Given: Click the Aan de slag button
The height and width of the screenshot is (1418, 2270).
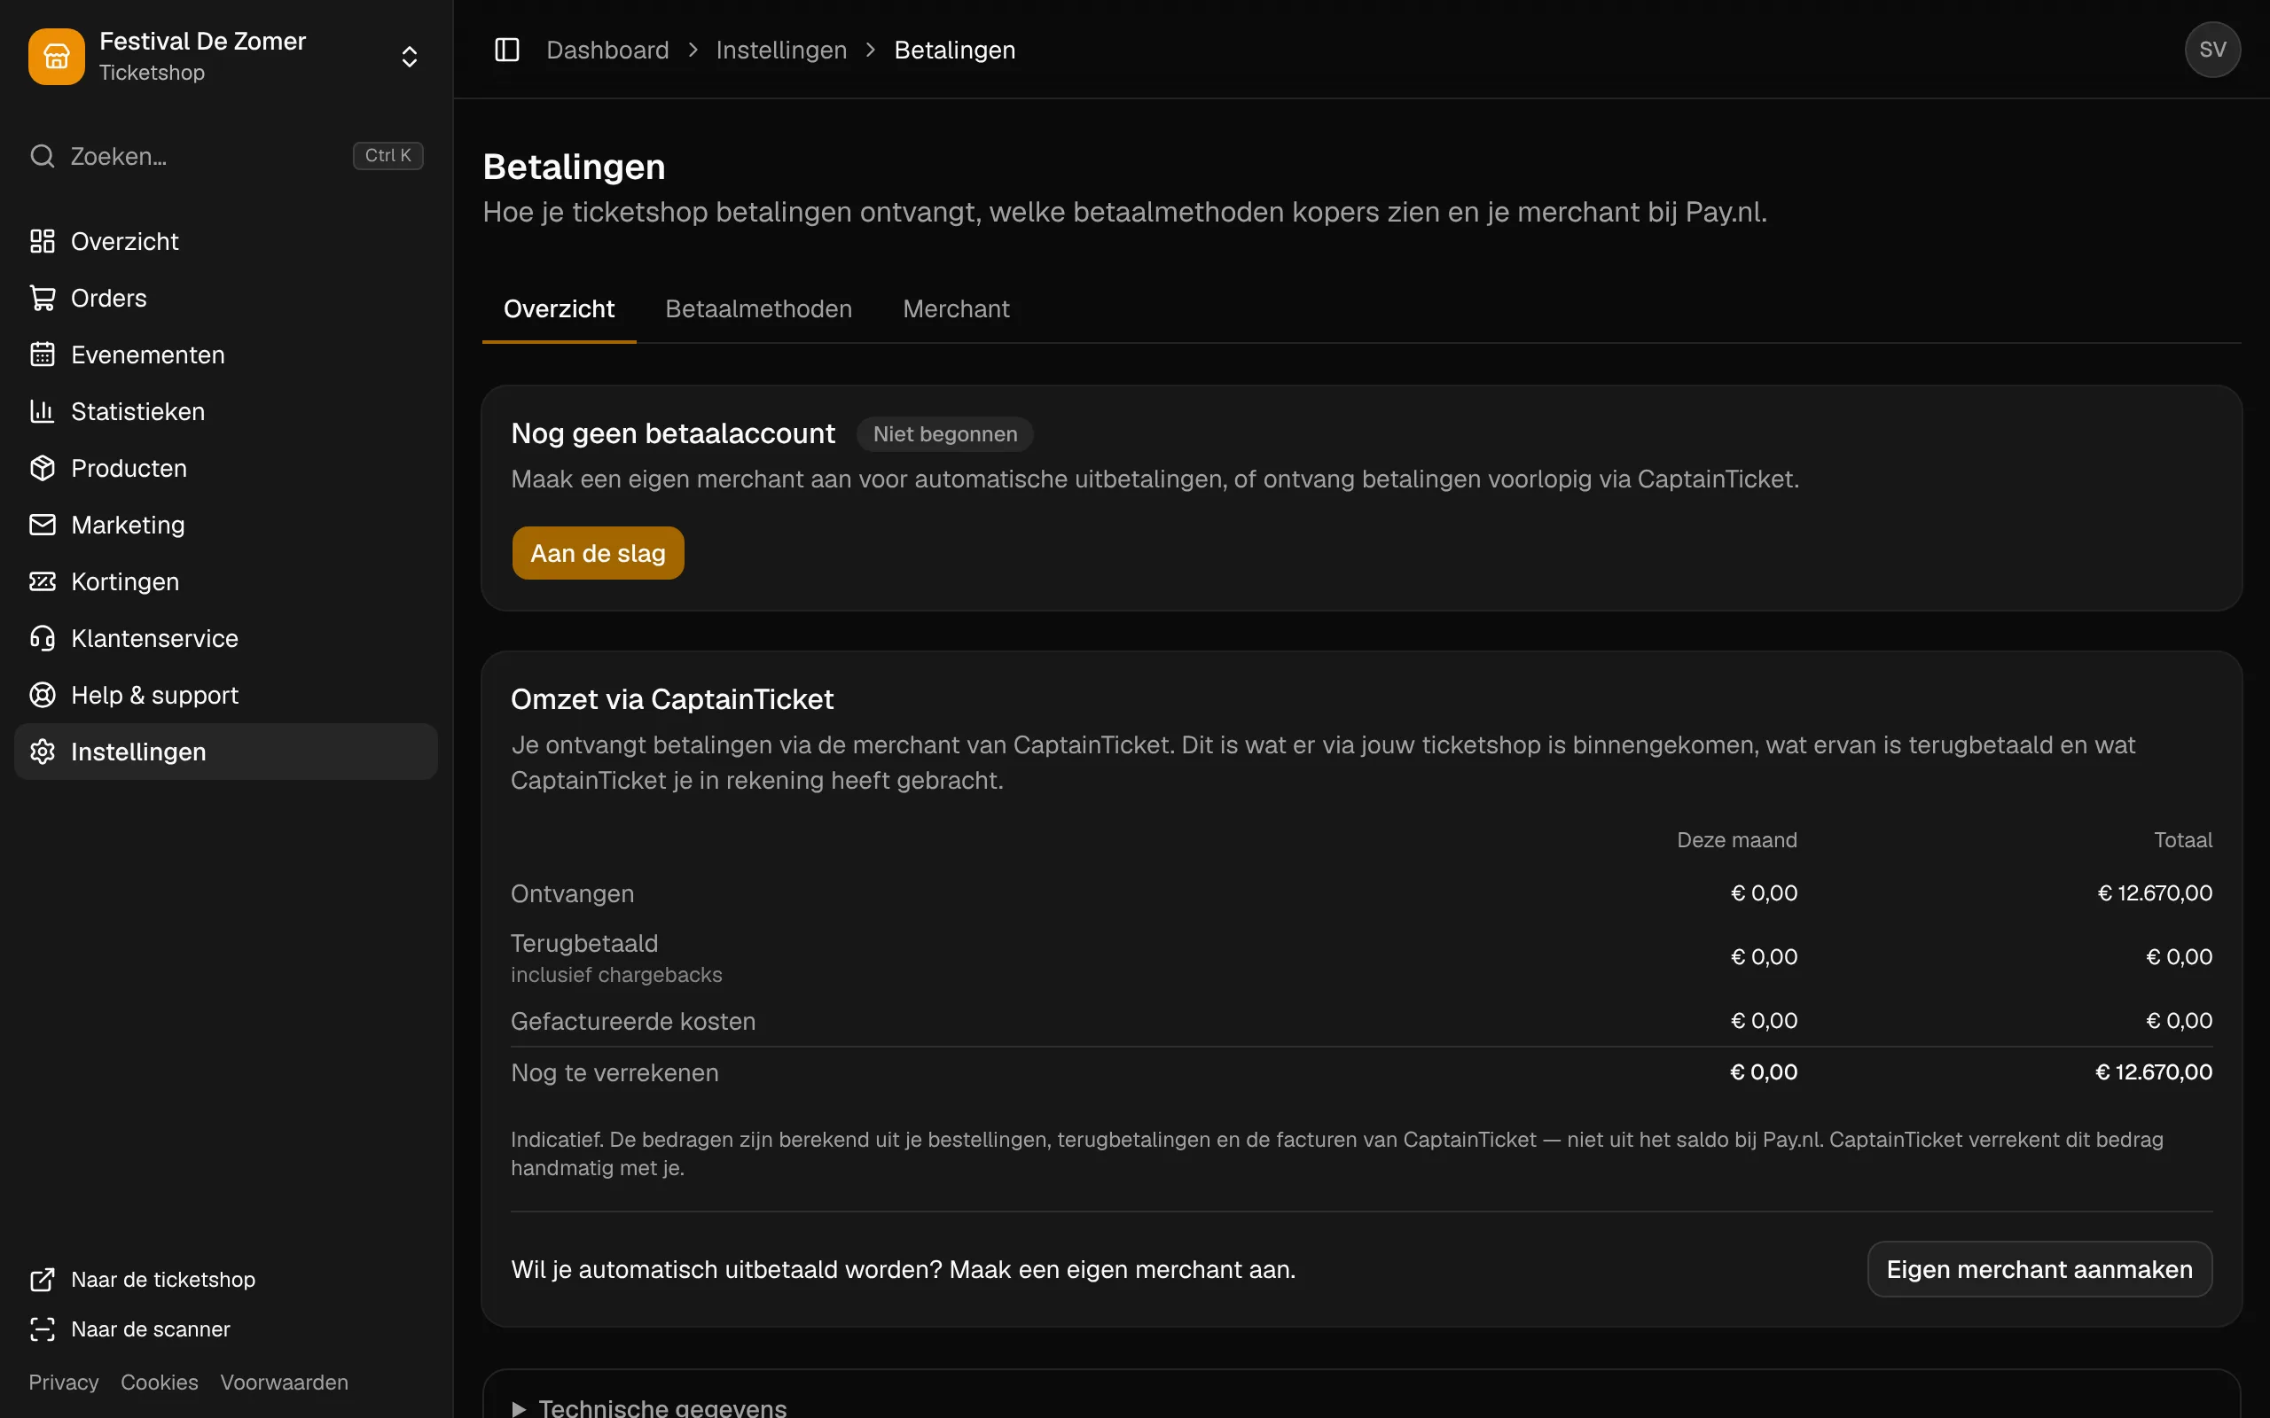Looking at the screenshot, I should (598, 553).
